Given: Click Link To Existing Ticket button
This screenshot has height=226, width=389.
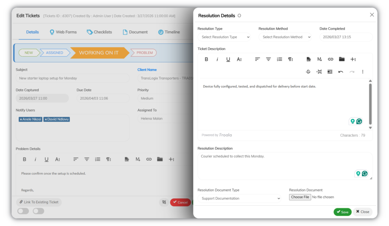Looking at the screenshot, I should coord(39,202).
